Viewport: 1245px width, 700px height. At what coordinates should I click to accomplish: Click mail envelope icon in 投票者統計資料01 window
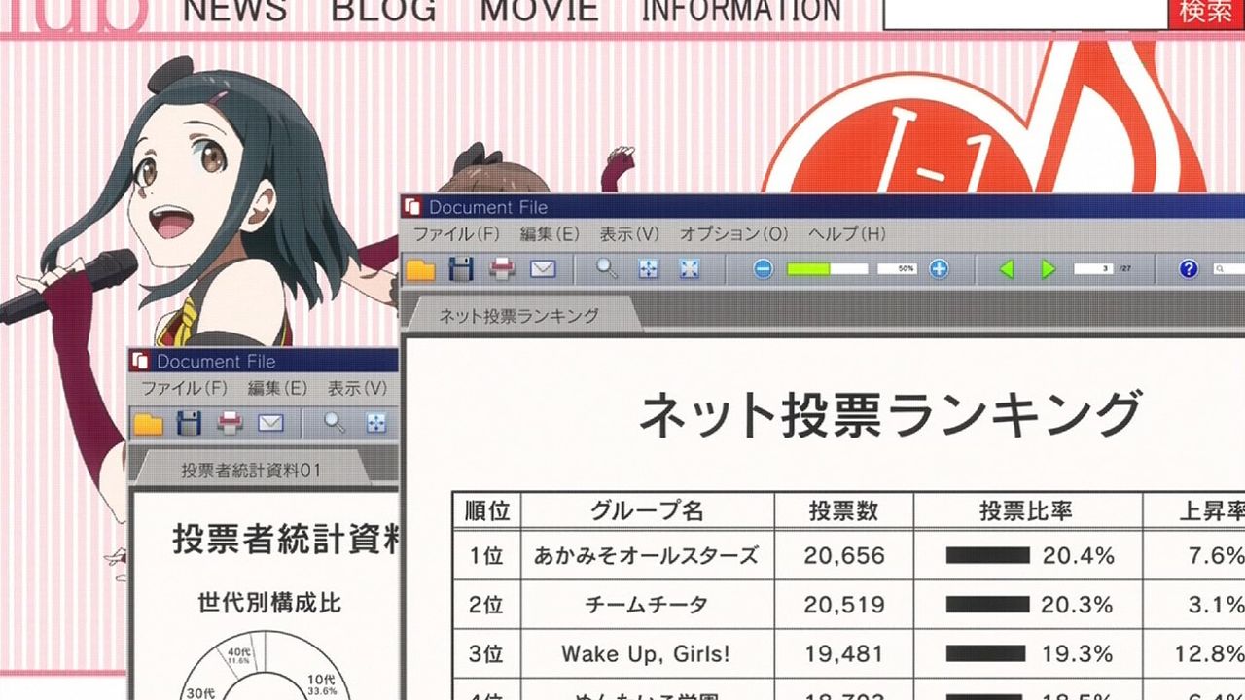(270, 423)
